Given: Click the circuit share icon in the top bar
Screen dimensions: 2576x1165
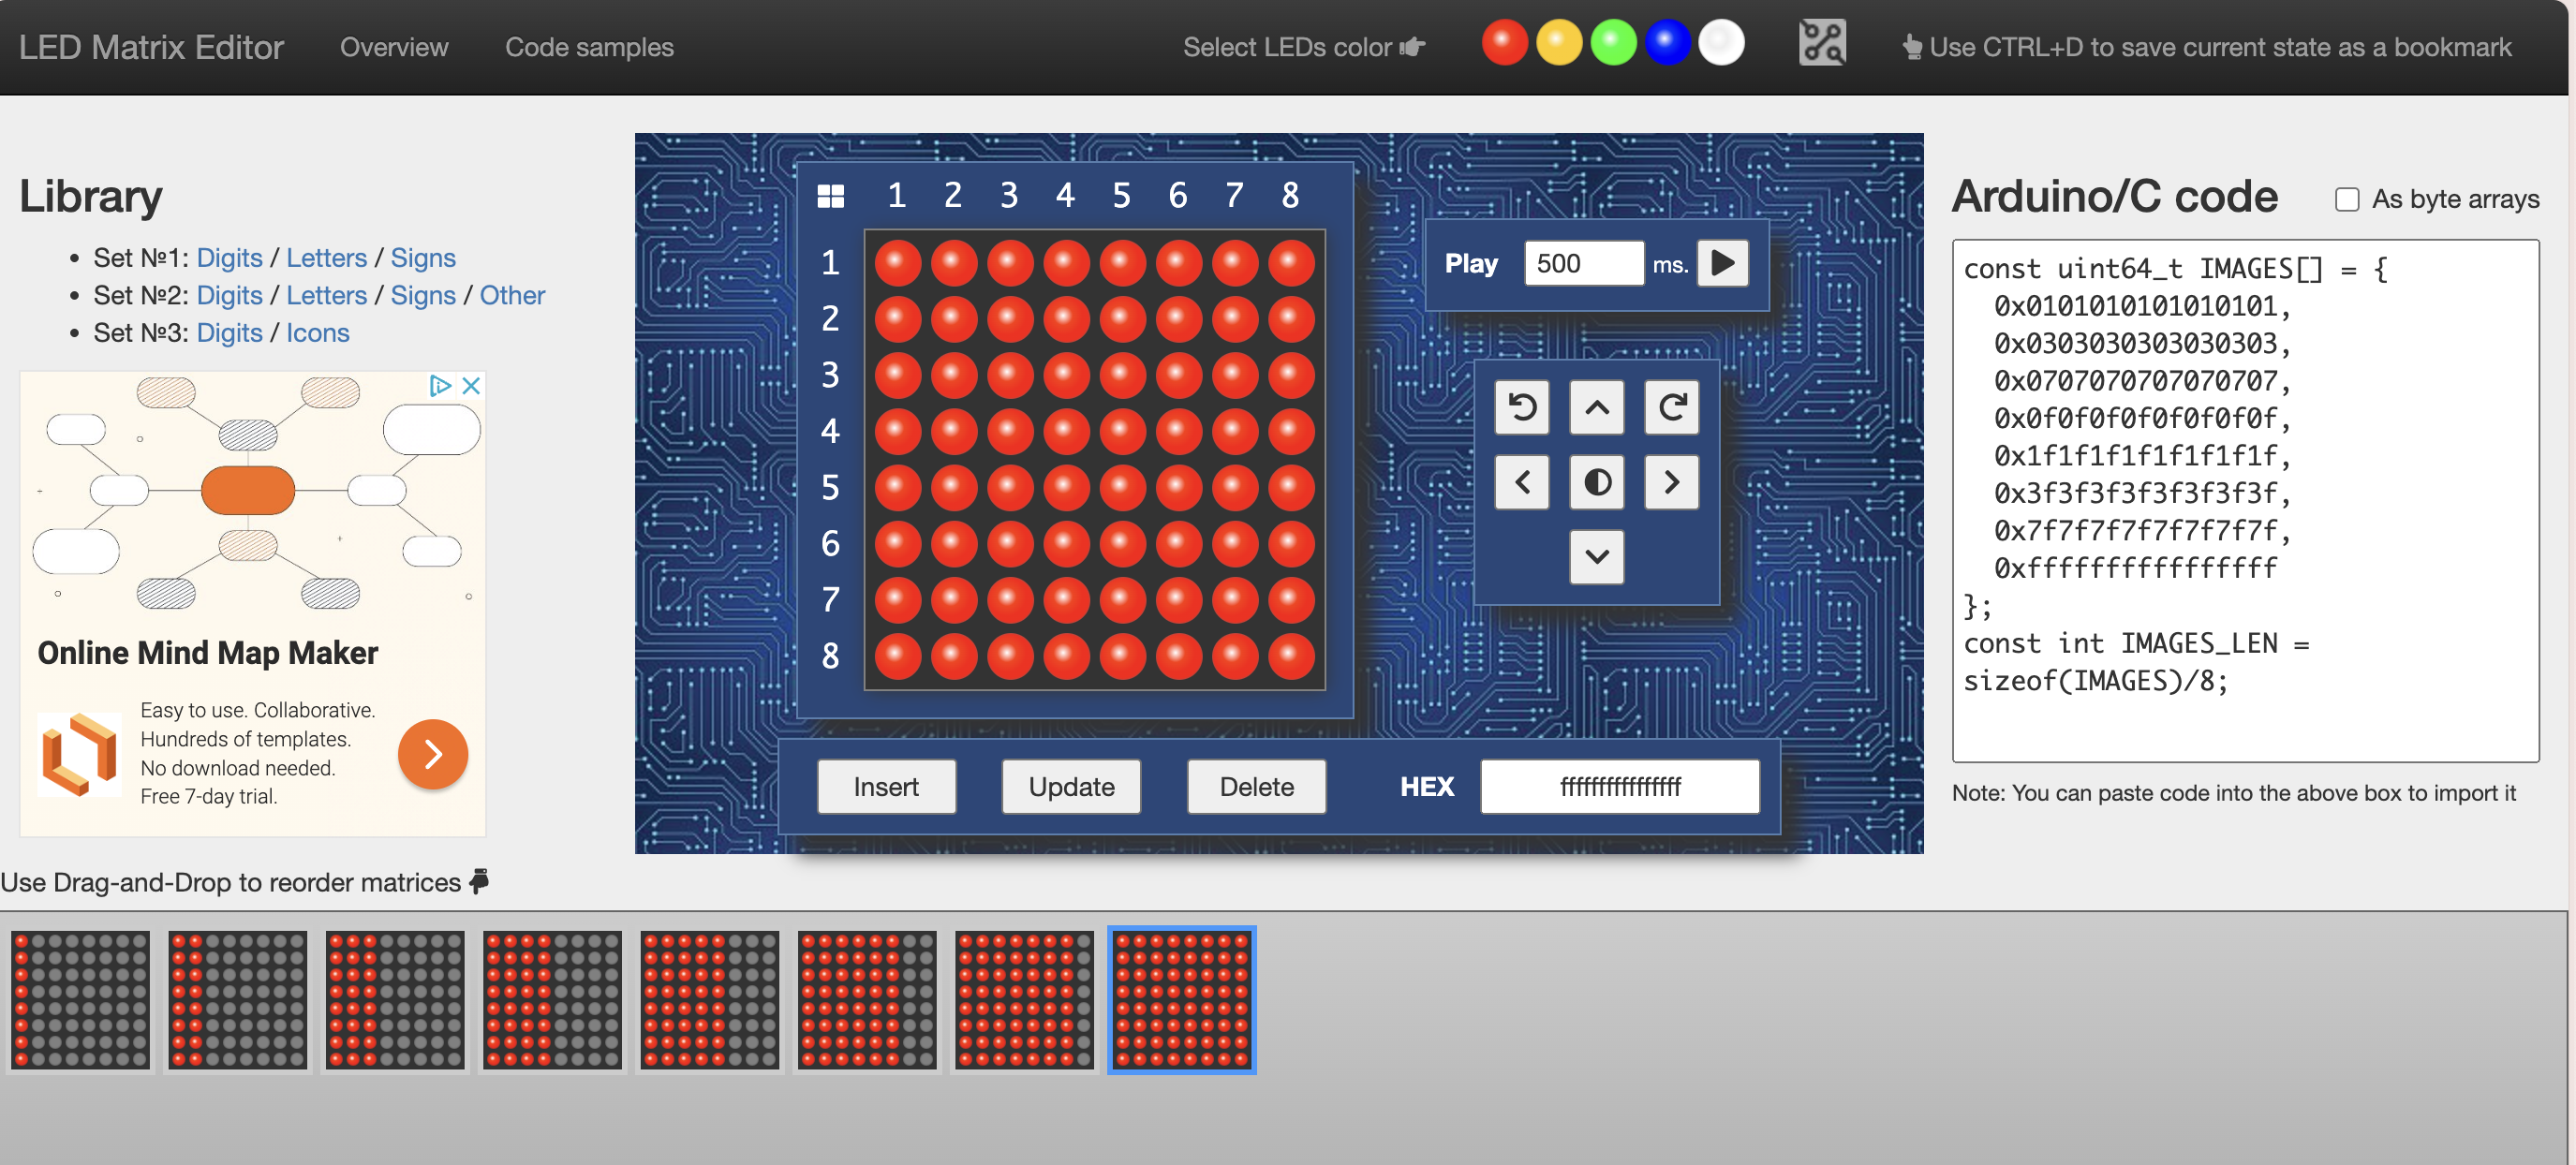Looking at the screenshot, I should point(1822,42).
